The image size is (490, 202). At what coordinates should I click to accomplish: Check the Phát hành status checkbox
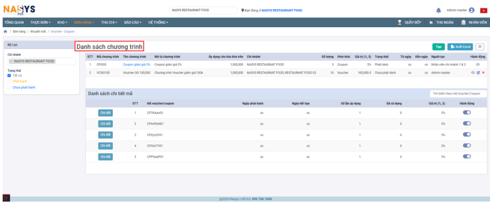click(x=10, y=81)
